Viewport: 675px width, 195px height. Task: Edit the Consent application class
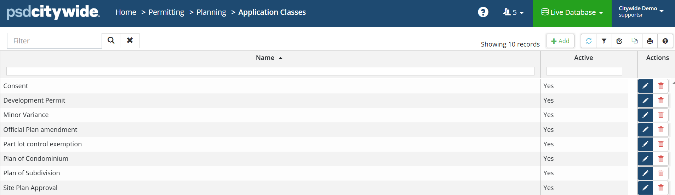[645, 86]
